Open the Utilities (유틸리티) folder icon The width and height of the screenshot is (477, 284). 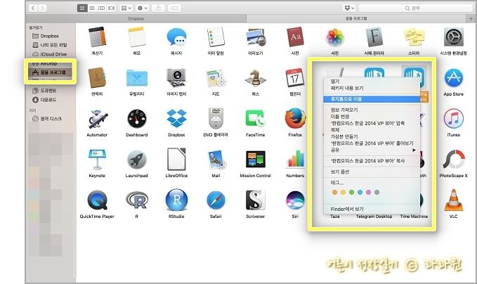click(x=136, y=78)
